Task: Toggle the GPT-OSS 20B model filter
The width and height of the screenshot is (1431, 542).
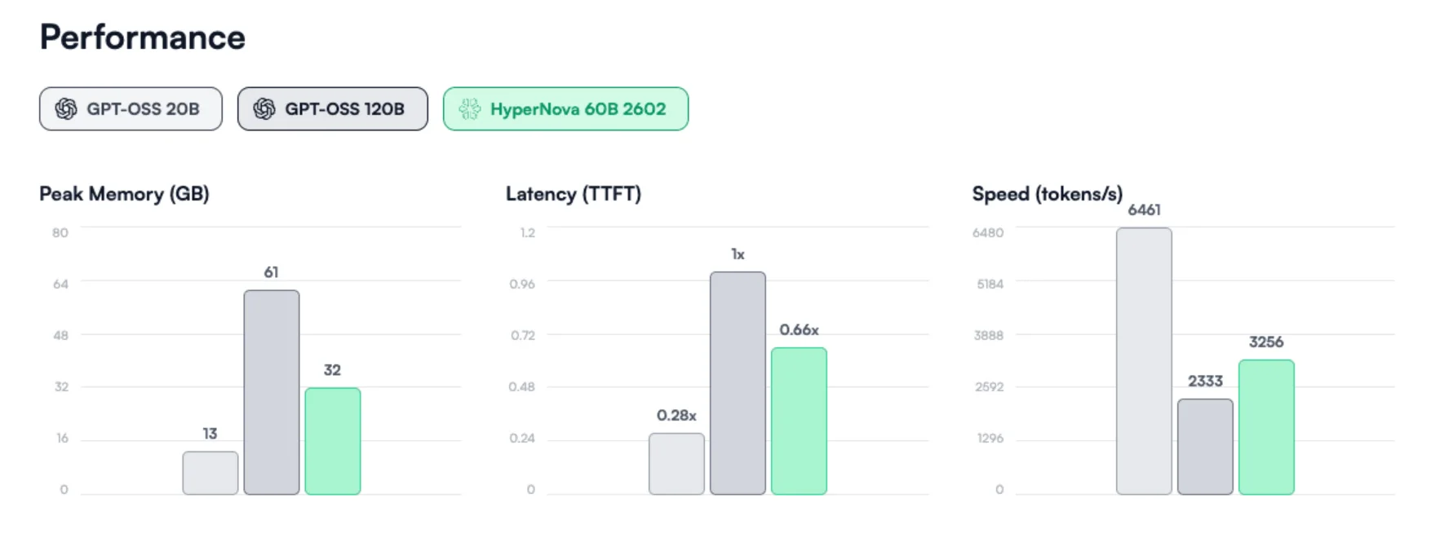Action: point(130,108)
